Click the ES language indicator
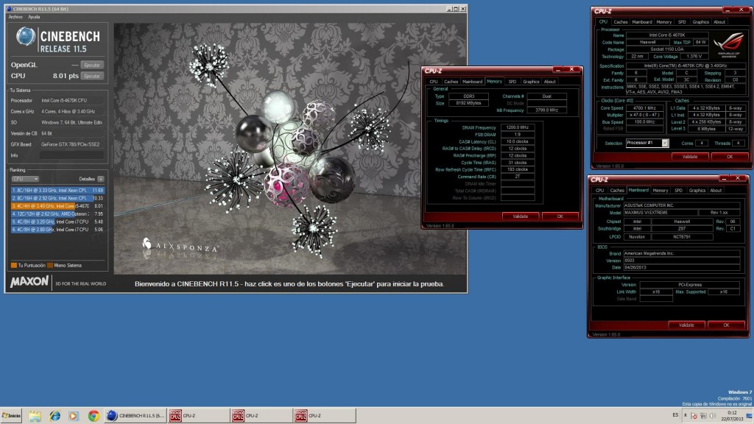754x424 pixels. (x=675, y=415)
